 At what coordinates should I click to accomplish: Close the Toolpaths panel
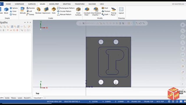pos(30,22)
